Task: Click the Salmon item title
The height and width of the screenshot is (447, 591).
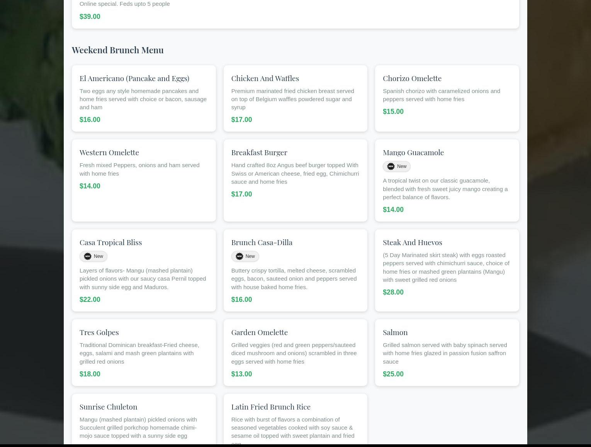Action: pyautogui.click(x=395, y=332)
